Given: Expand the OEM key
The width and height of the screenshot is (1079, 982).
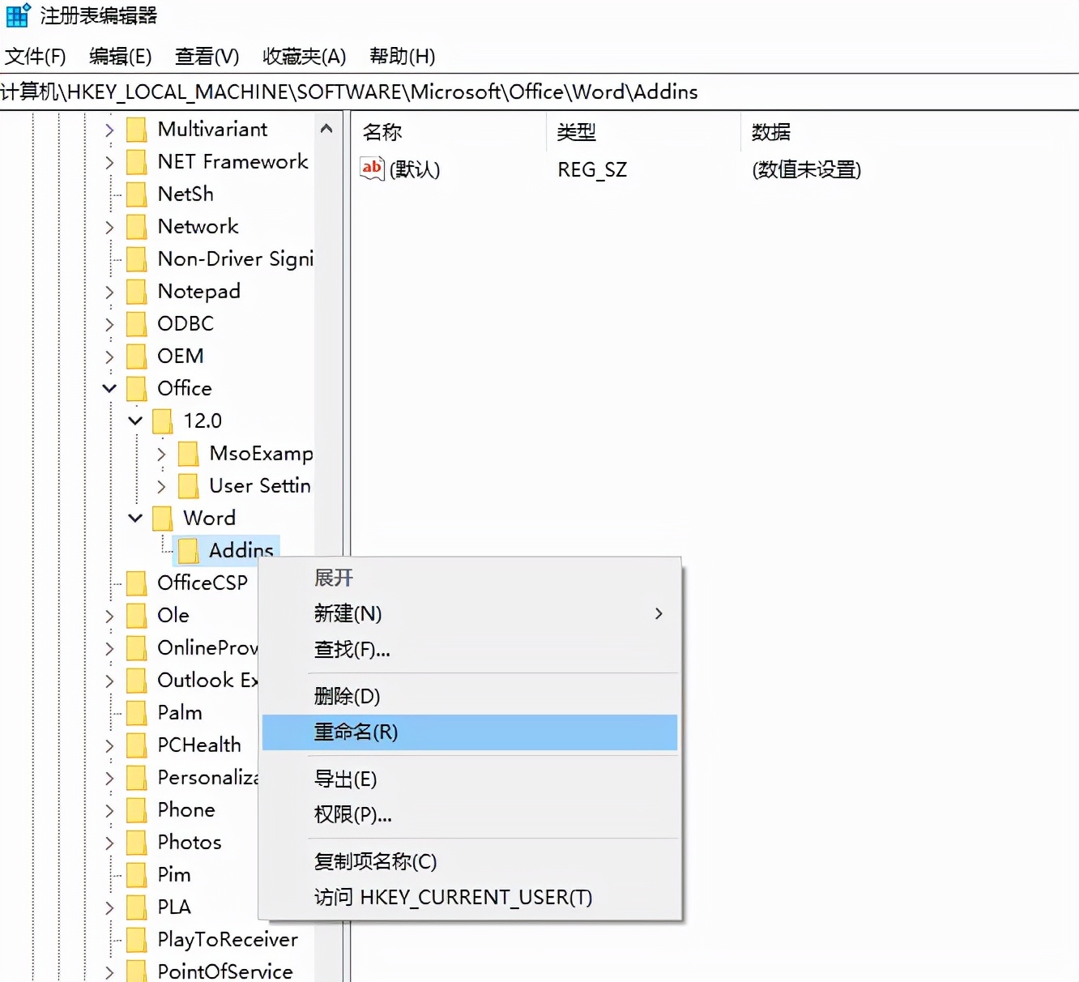Looking at the screenshot, I should pyautogui.click(x=109, y=357).
